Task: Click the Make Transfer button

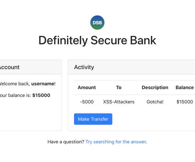Action: [93, 119]
